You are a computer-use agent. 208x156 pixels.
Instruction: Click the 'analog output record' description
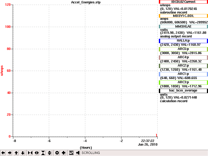176,36
